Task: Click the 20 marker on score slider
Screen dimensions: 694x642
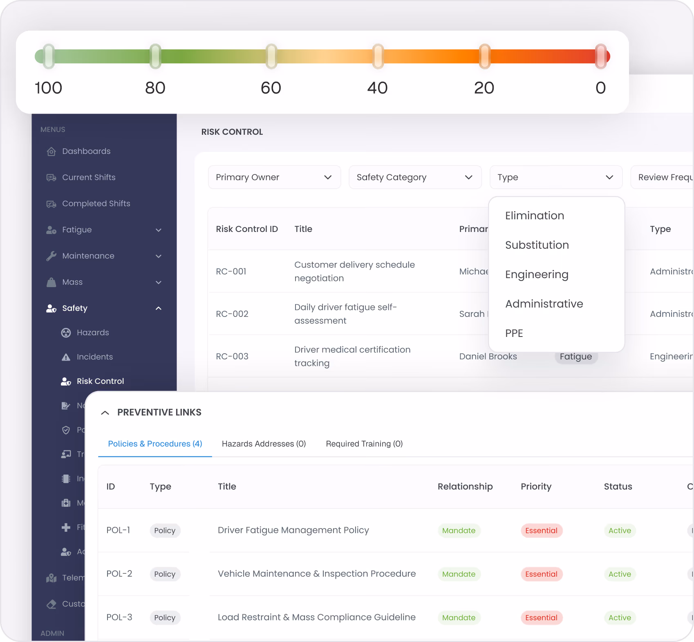Action: pos(485,56)
